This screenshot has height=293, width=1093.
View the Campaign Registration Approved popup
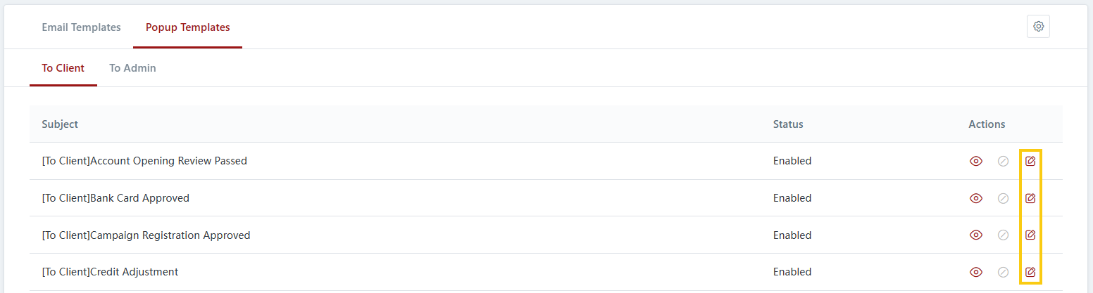(976, 235)
